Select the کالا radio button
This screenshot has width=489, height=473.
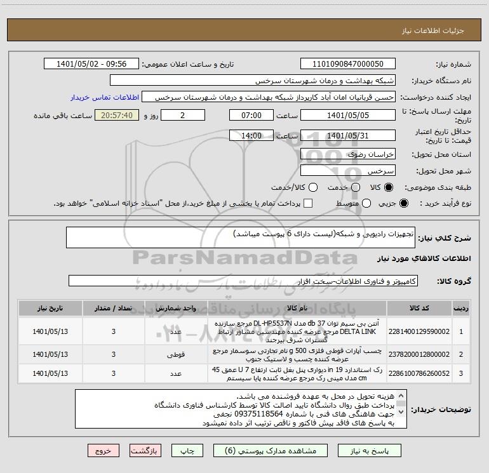389,187
